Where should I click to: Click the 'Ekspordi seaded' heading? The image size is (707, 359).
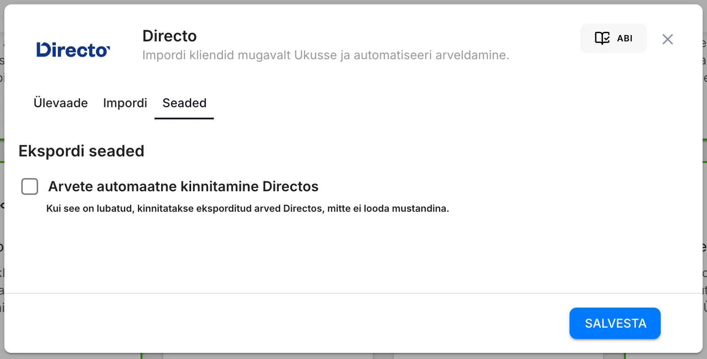coord(81,151)
